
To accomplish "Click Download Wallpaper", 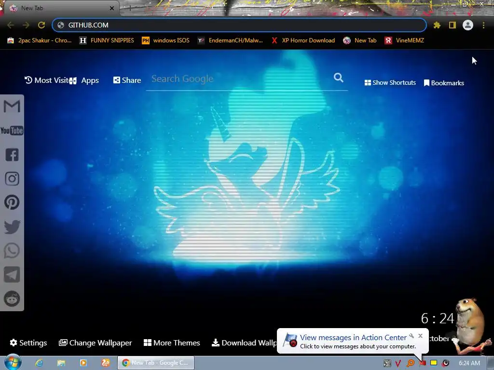I will (244, 343).
